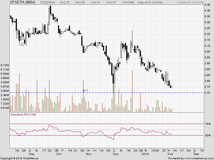This screenshot has width=214, height=160.
Task: Select the low price L=2.74 value
Action: coord(95,2)
